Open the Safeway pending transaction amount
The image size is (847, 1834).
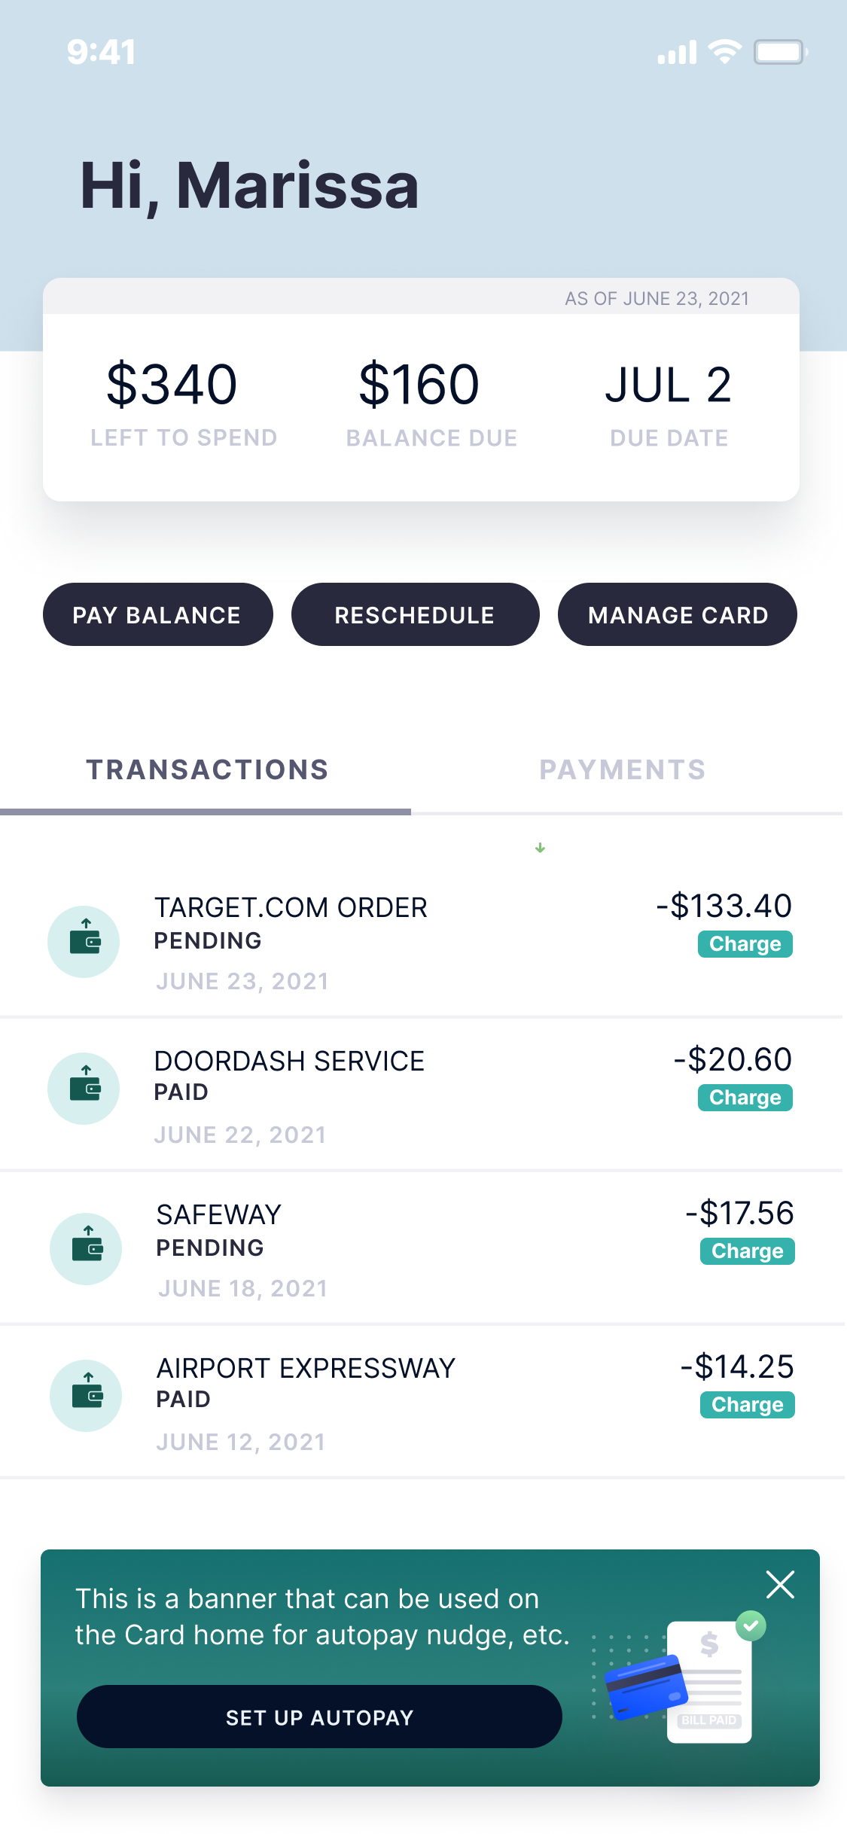click(739, 1213)
